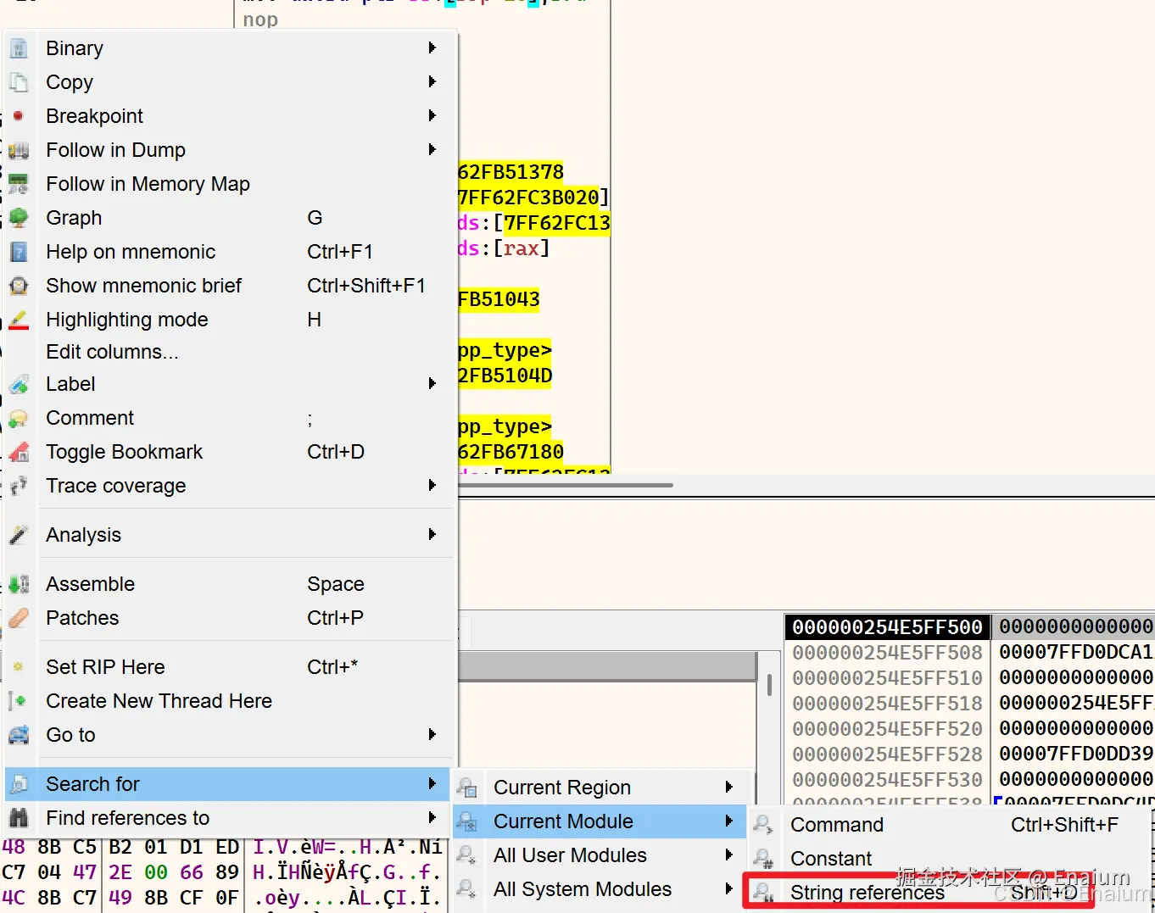
Task: Expand the Binary submenu arrow
Action: point(432,48)
